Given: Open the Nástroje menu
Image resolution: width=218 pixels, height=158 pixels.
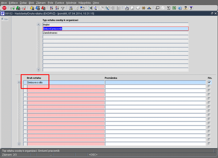Looking at the screenshot, I should (x=71, y=3).
